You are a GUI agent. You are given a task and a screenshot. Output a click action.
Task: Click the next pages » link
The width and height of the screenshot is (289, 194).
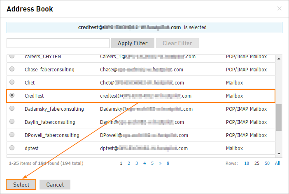[x=160, y=163]
